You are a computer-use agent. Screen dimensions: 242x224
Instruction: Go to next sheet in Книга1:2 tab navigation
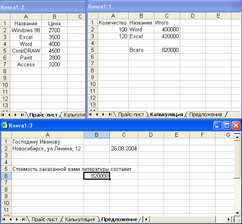click(16, 115)
